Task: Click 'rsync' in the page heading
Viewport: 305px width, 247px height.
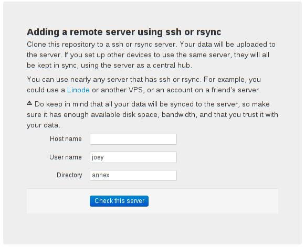Action: coord(209,32)
